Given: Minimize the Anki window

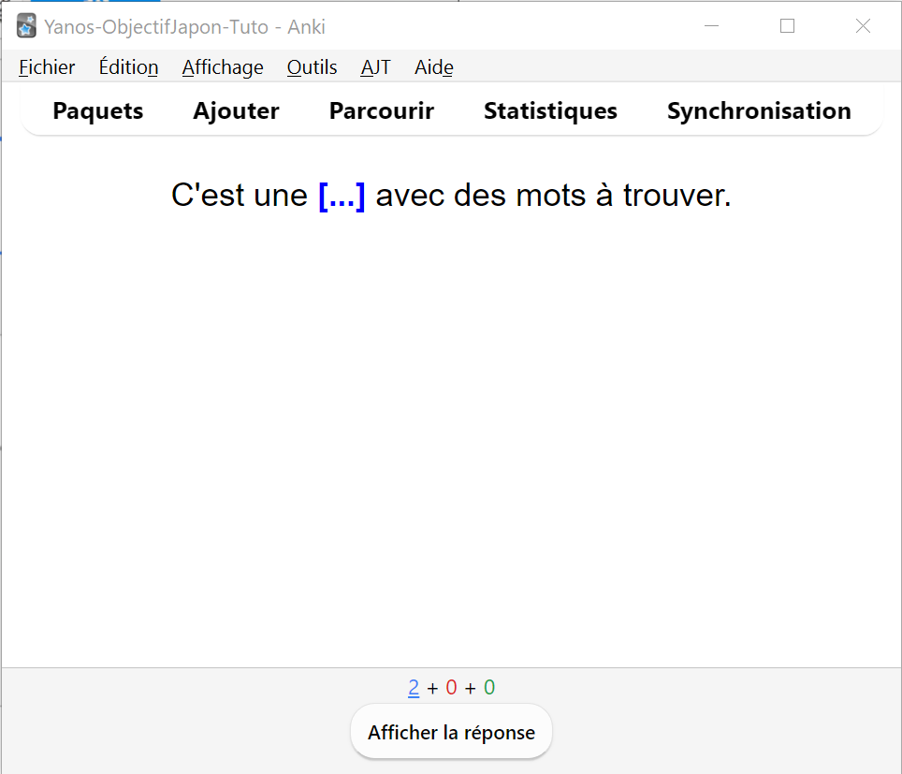Looking at the screenshot, I should point(712,26).
